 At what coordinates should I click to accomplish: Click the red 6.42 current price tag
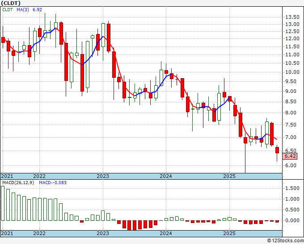(x=291, y=156)
